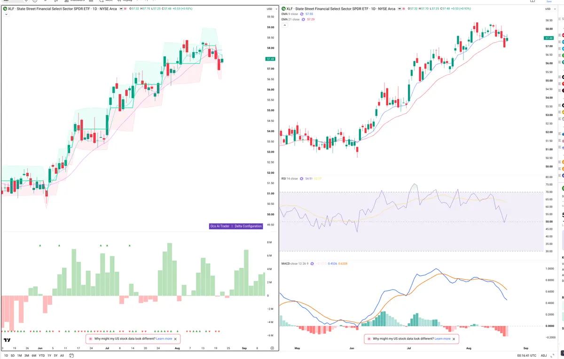The width and height of the screenshot is (564, 359).
Task: Select the 3M date range
Action: pyautogui.click(x=27, y=356)
